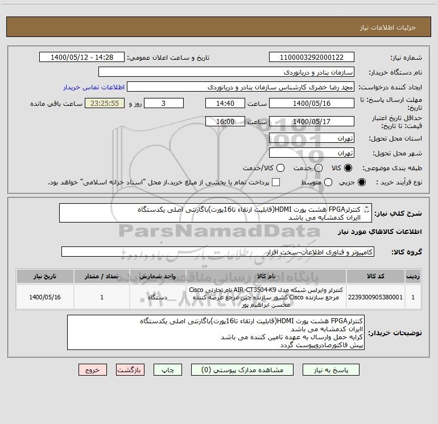Toggle the اسناد خزانه اسلامی payment checkbox

click(x=276, y=182)
